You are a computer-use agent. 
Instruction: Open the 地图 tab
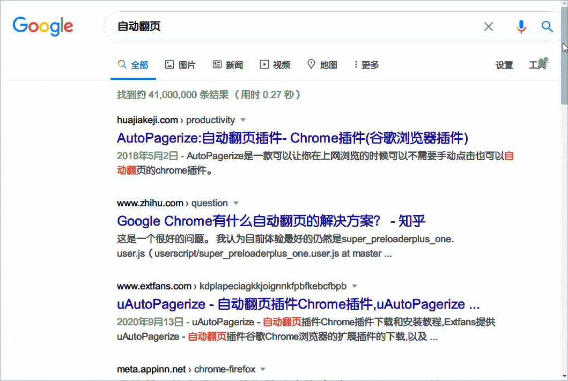(322, 65)
